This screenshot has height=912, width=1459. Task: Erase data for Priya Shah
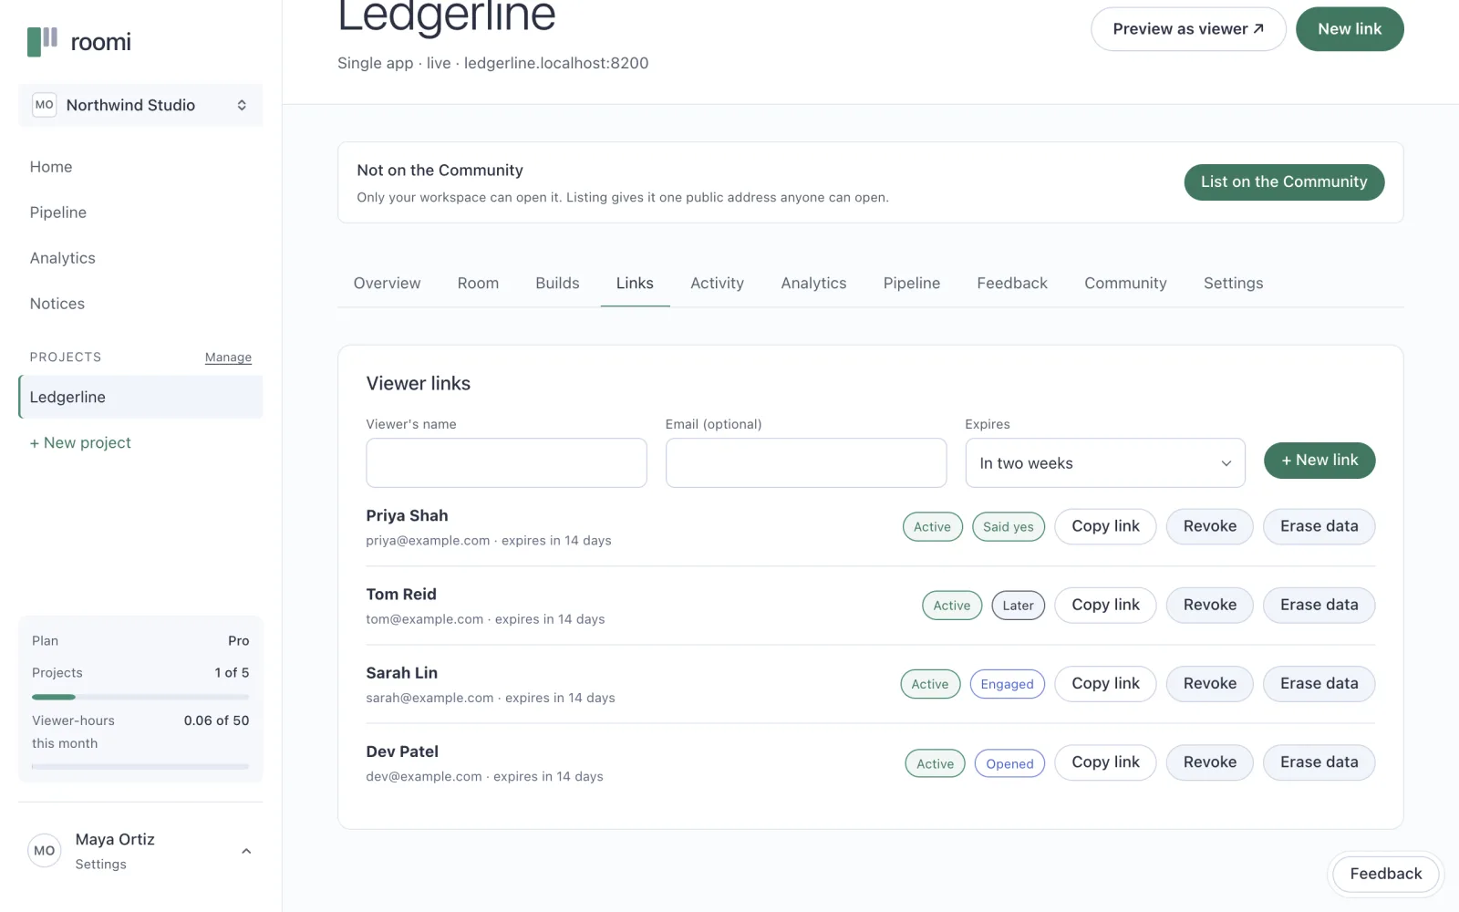1319,526
